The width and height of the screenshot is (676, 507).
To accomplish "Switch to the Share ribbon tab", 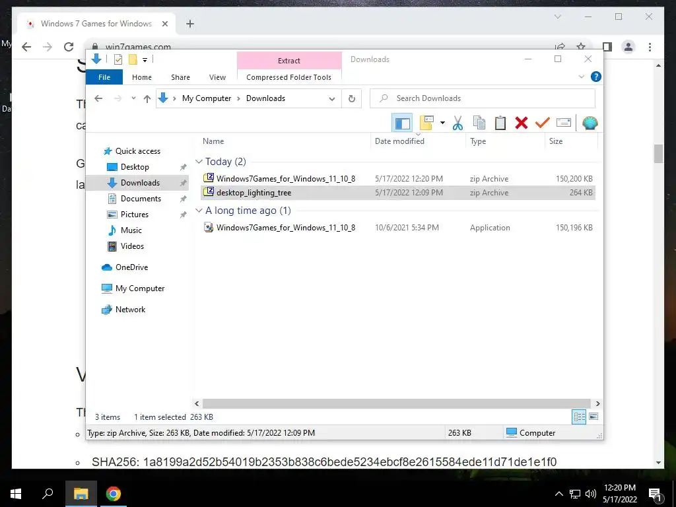I will pyautogui.click(x=180, y=77).
